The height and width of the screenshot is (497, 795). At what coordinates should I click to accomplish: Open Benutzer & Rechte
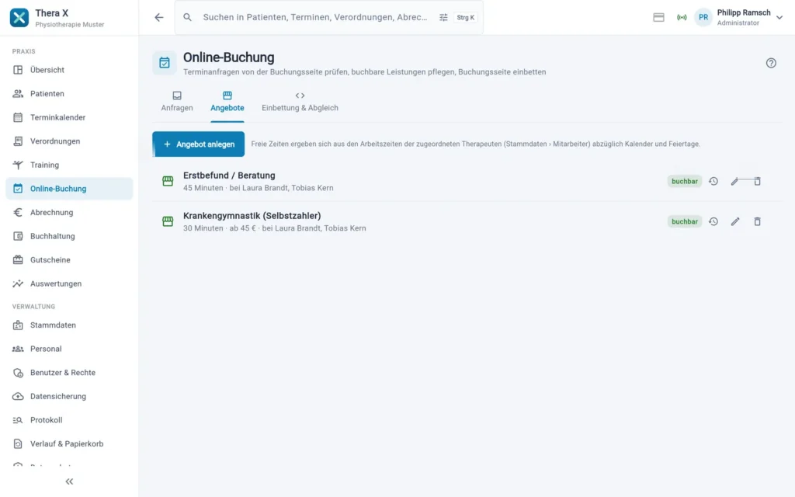[x=69, y=373]
